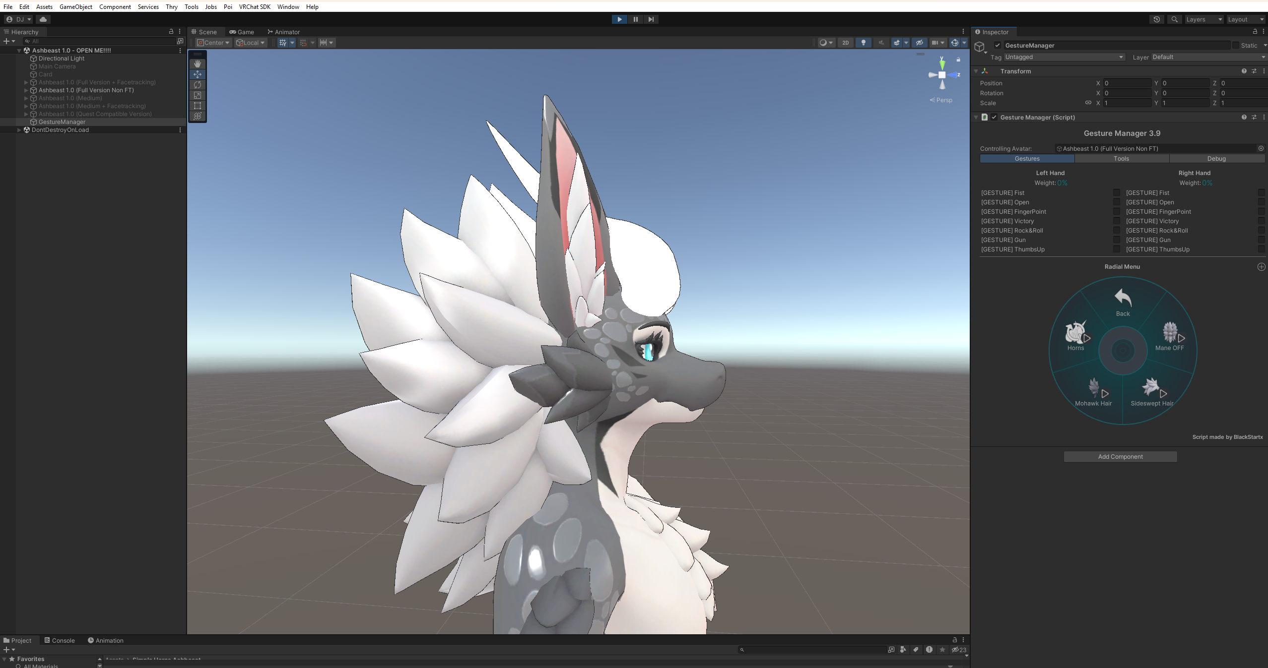Click the Add Component button

click(1120, 457)
